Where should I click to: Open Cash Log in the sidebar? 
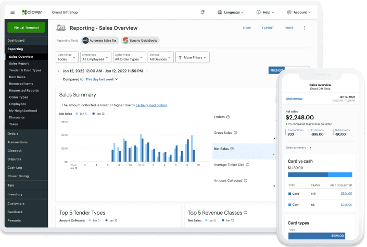pyautogui.click(x=26, y=167)
